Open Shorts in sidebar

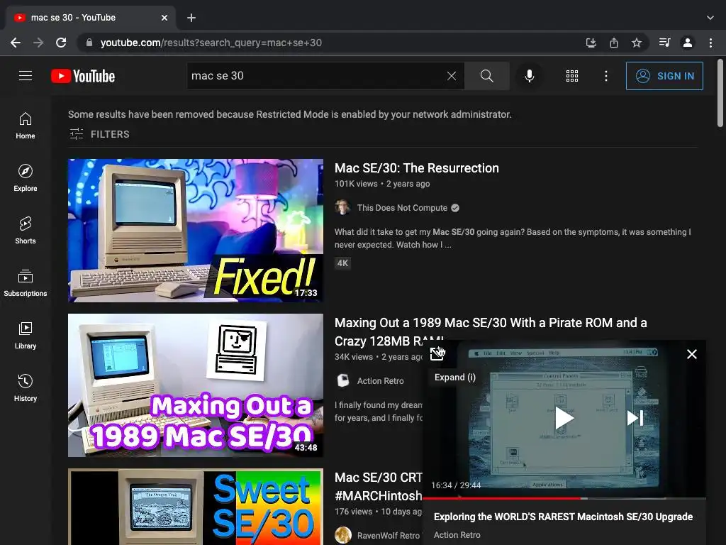[26, 231]
